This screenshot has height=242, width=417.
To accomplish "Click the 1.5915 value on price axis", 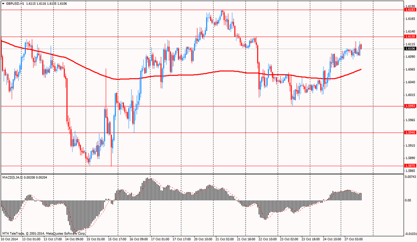I will click(411, 145).
